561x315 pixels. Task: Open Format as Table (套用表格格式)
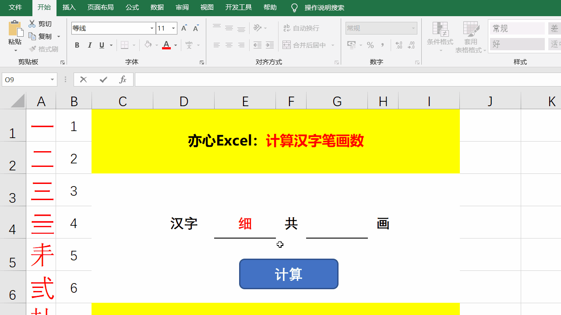(x=471, y=37)
